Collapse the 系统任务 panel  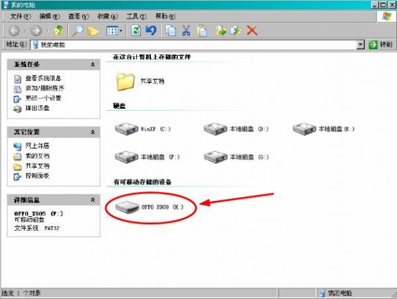tap(94, 65)
